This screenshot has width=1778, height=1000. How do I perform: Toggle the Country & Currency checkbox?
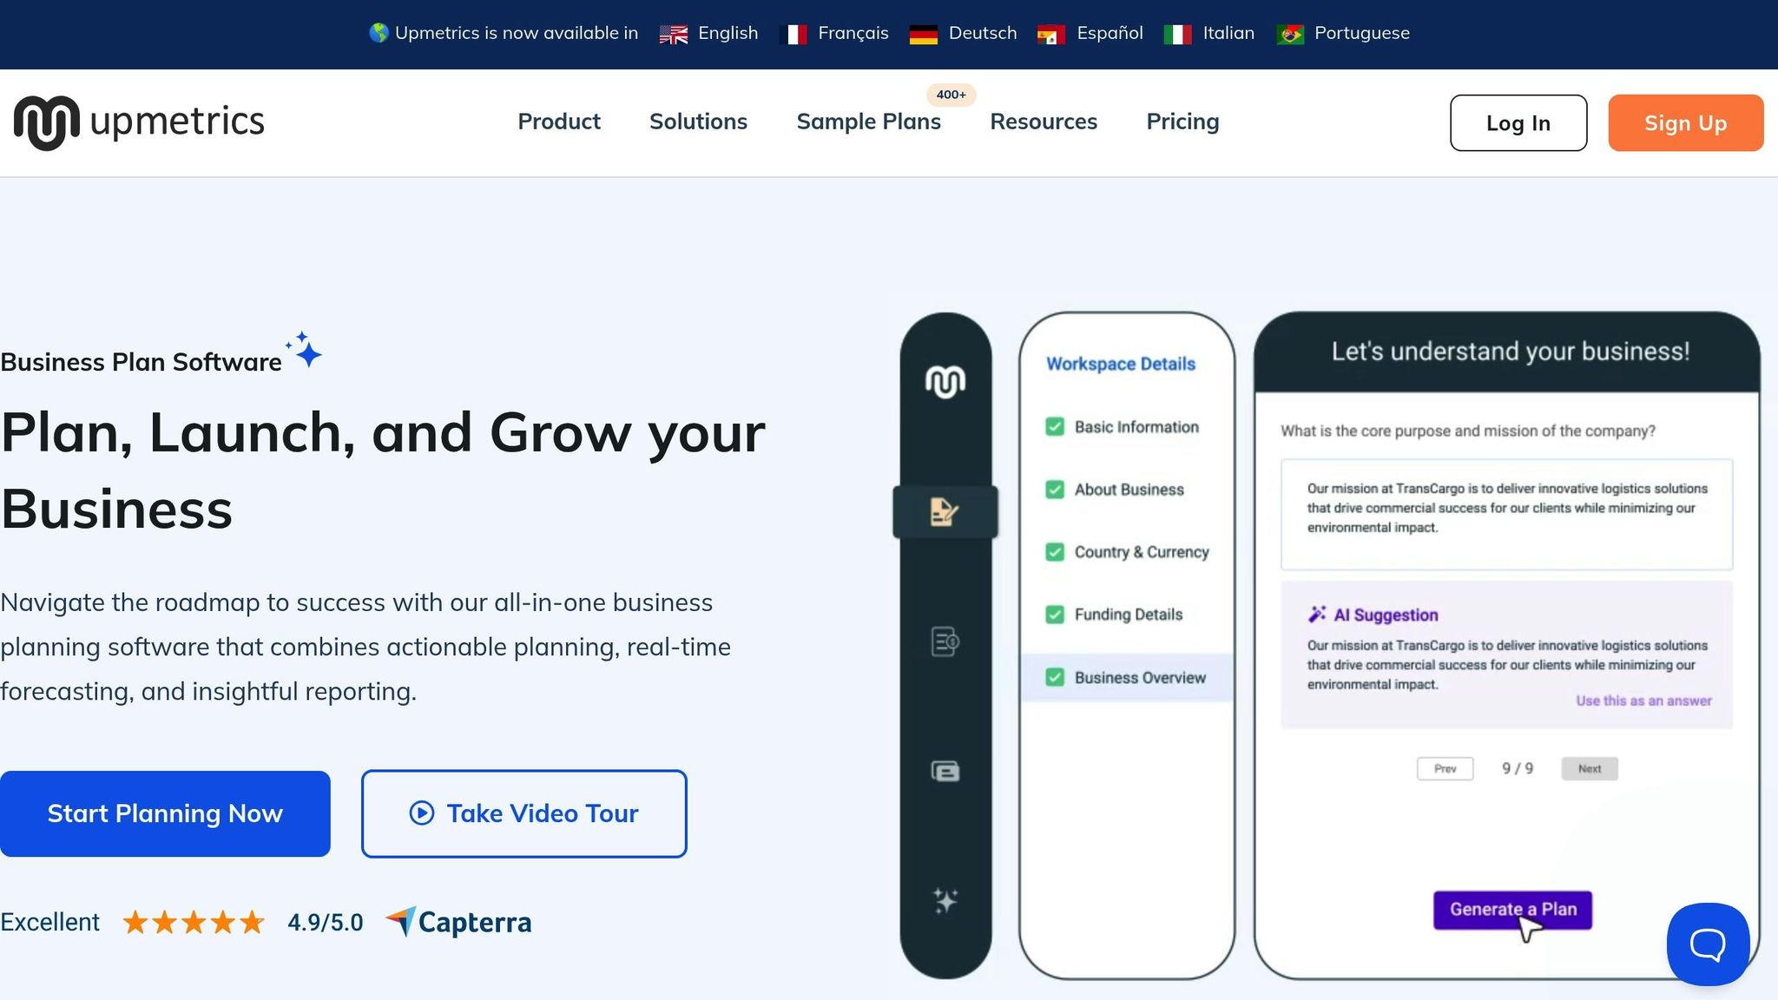coord(1055,552)
